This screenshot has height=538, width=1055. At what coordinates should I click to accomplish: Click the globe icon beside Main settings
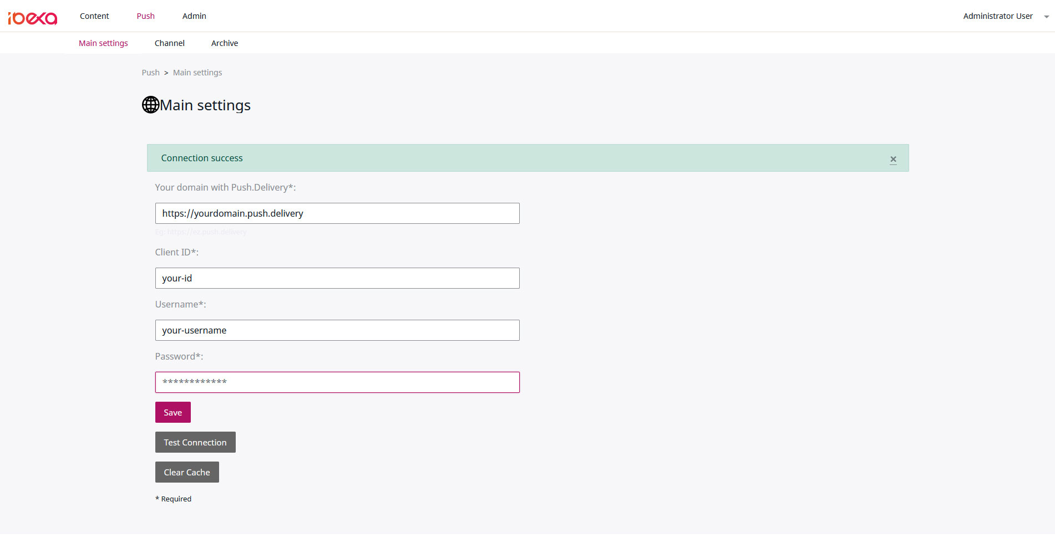150,105
